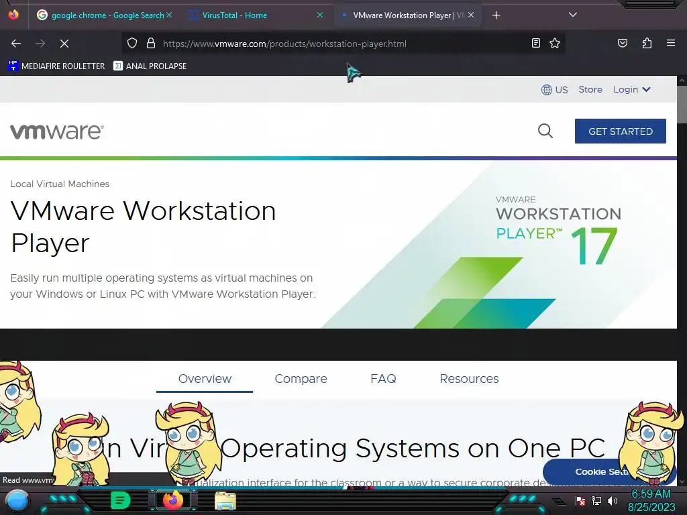
Task: Click the 6:59 AM clock in the tray
Action: (651, 494)
